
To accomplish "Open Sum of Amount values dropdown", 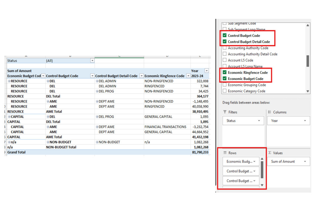I will tap(305, 162).
